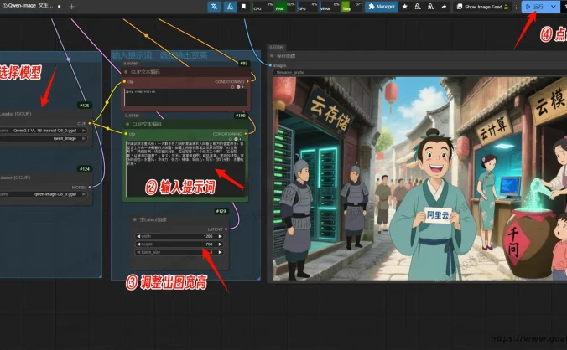This screenshot has height=350, width=567.
Task: Collapse the 空Latent图像 node
Action: (135, 219)
